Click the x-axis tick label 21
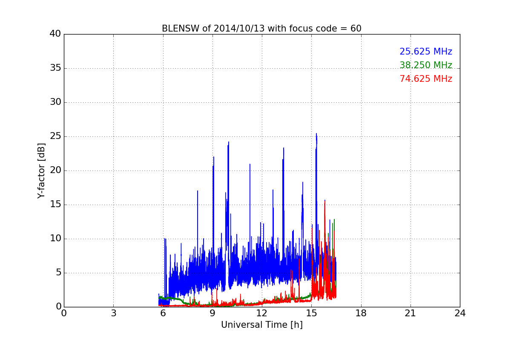 pos(411,313)
